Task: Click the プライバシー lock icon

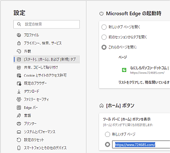Action: [x=19, y=43]
